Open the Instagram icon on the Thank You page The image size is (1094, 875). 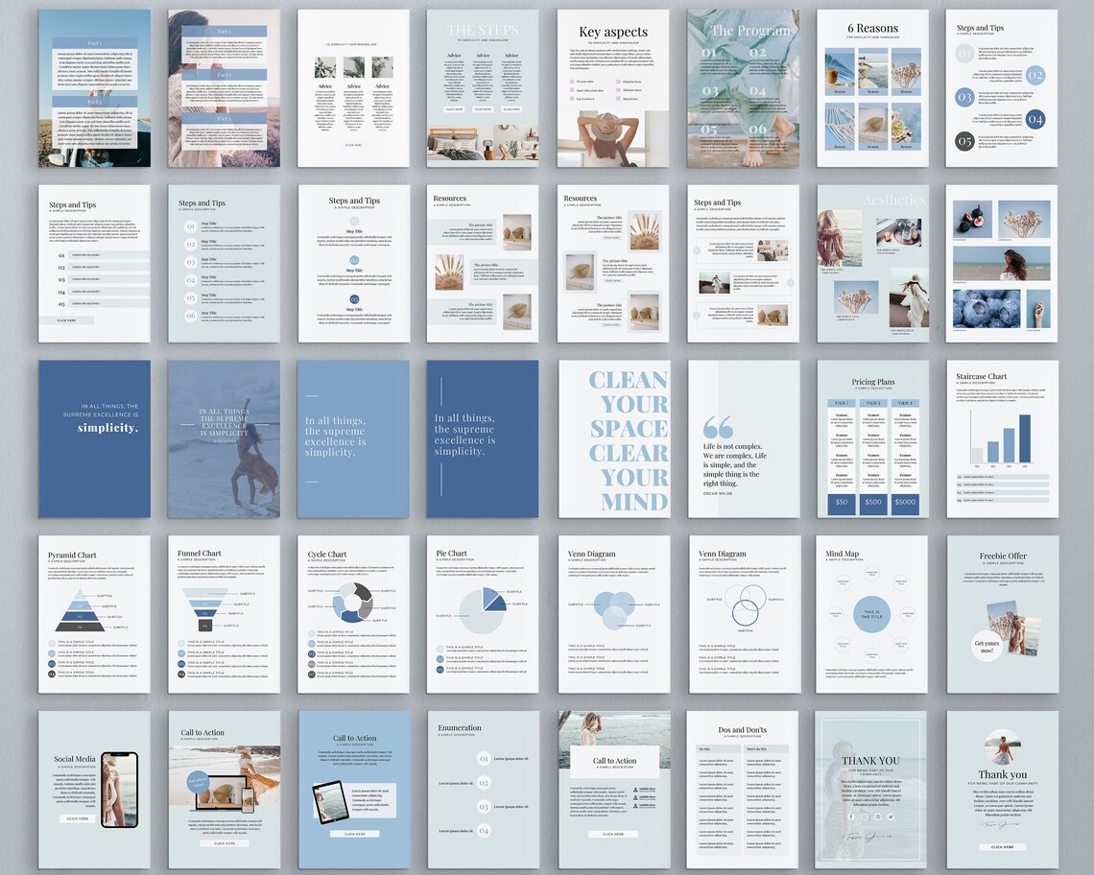865,817
